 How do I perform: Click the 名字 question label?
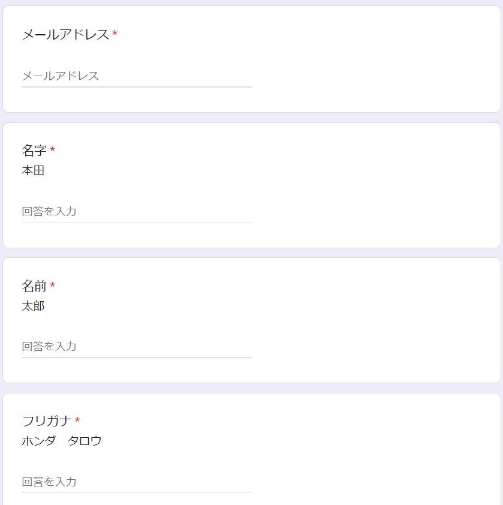point(34,150)
